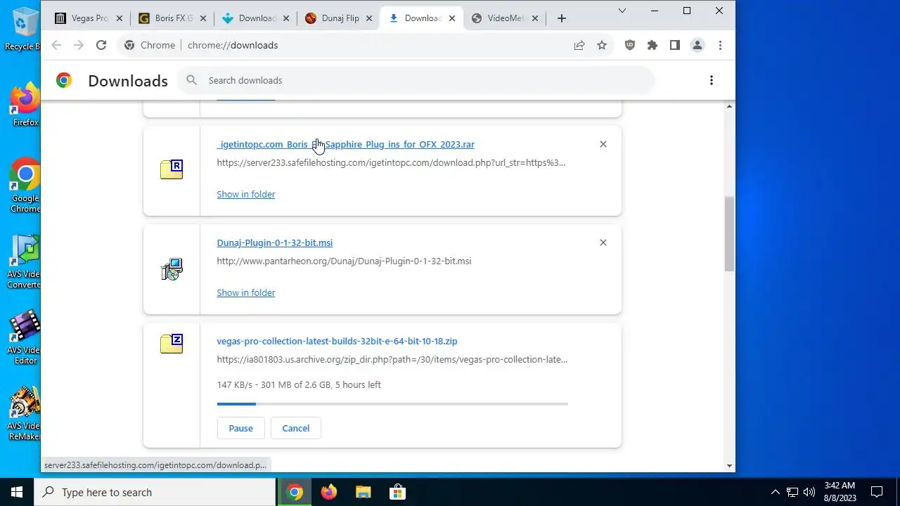
Task: Open the Chrome profile avatar
Action: click(697, 45)
